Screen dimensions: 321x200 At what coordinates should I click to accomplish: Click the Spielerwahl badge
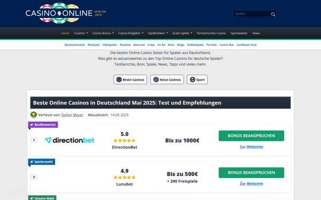(42, 162)
